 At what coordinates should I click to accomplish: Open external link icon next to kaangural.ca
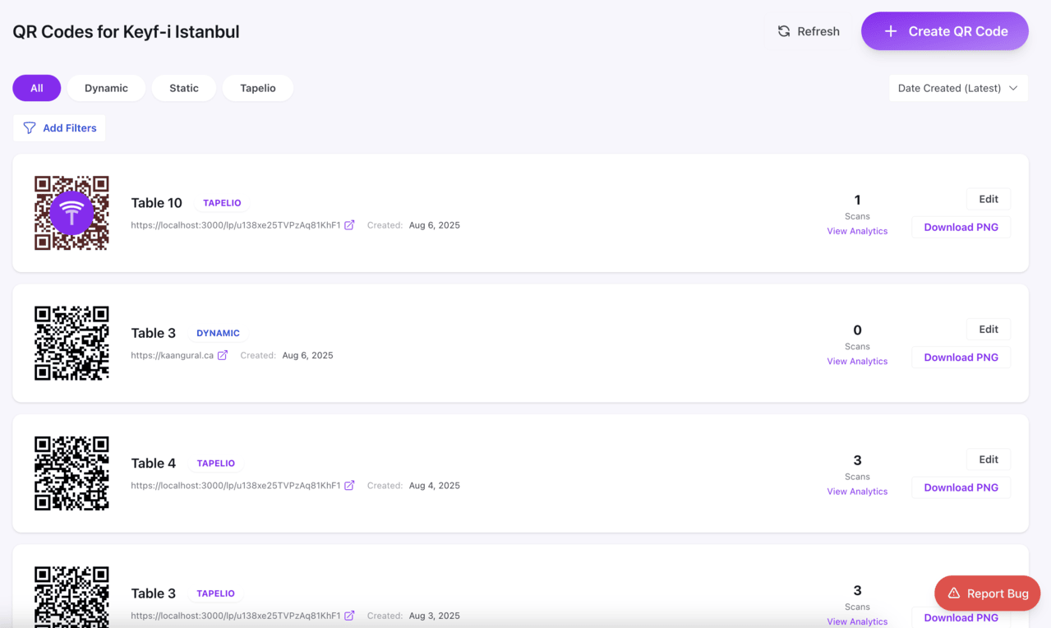pos(223,355)
